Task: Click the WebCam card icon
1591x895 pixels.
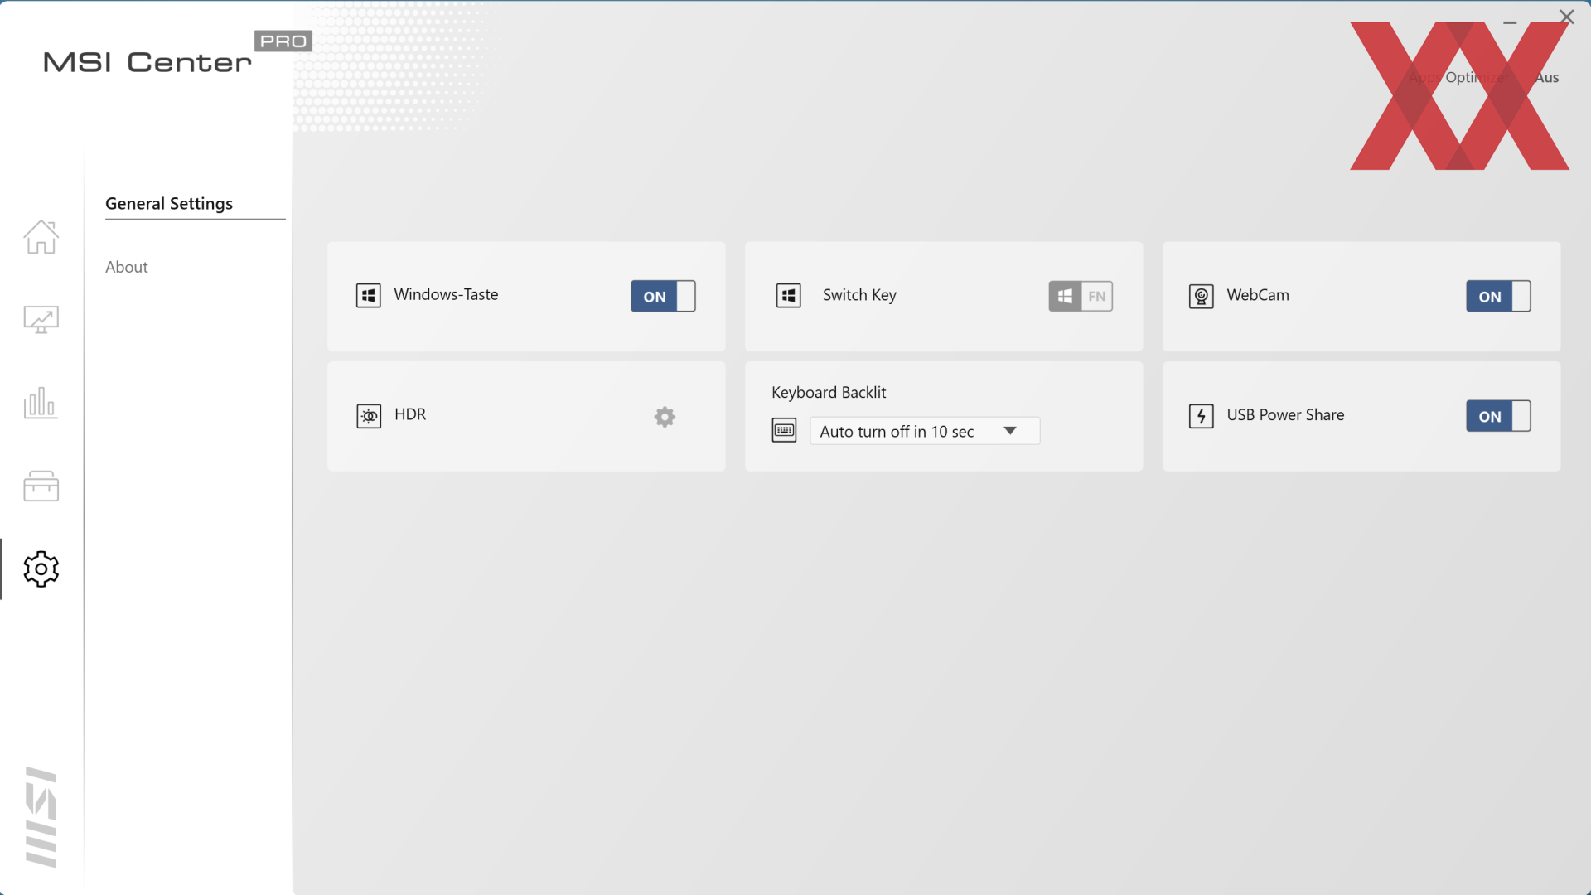Action: coord(1202,297)
